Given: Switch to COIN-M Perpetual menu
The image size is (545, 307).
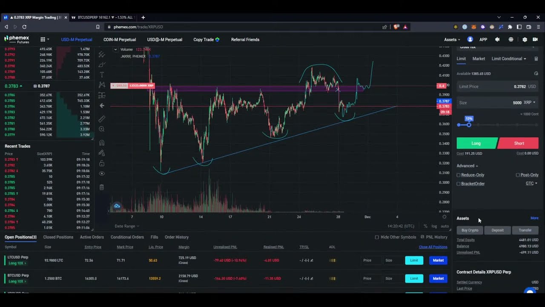Looking at the screenshot, I should [120, 40].
